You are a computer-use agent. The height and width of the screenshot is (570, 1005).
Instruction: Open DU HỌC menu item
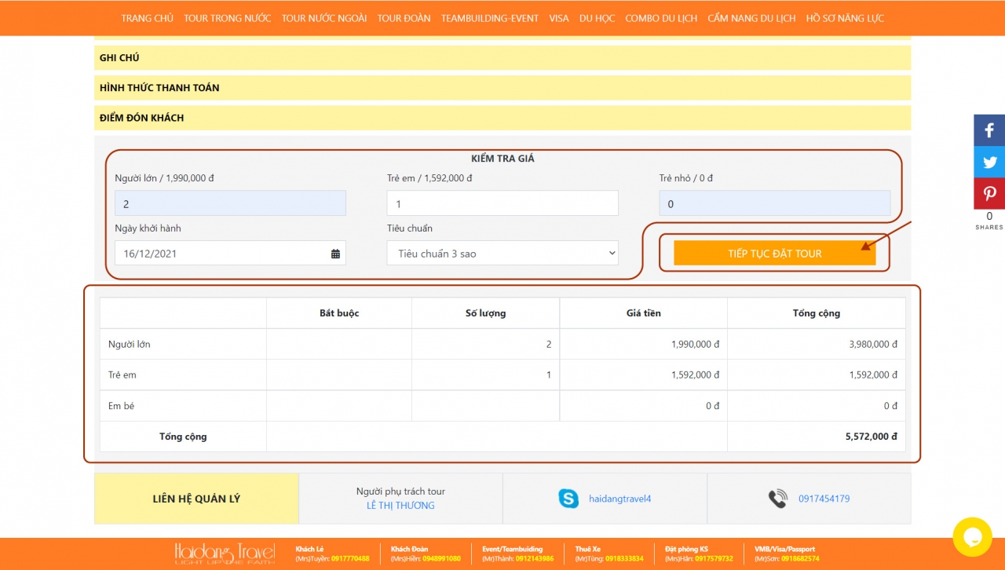coord(597,18)
